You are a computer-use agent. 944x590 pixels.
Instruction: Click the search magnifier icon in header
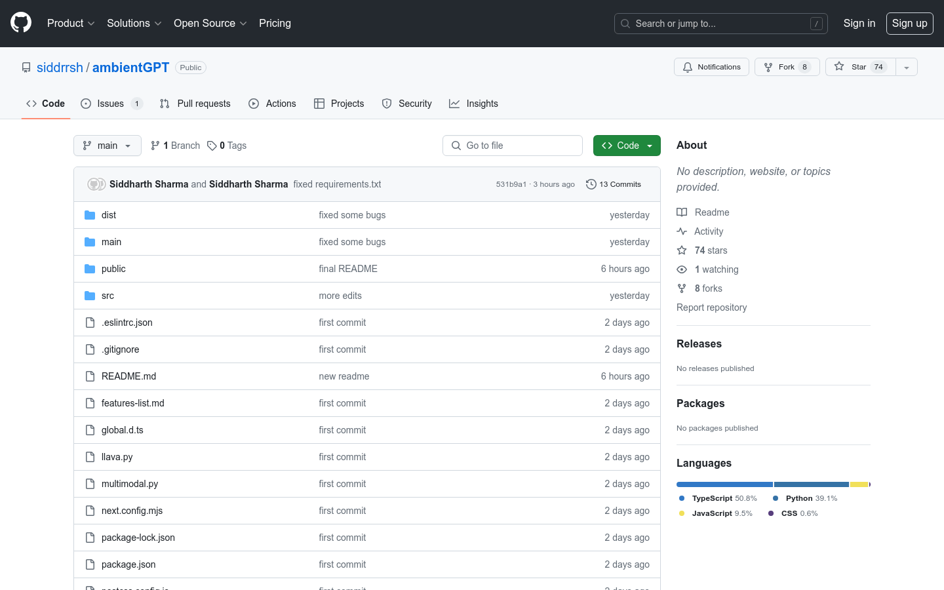[x=625, y=24]
